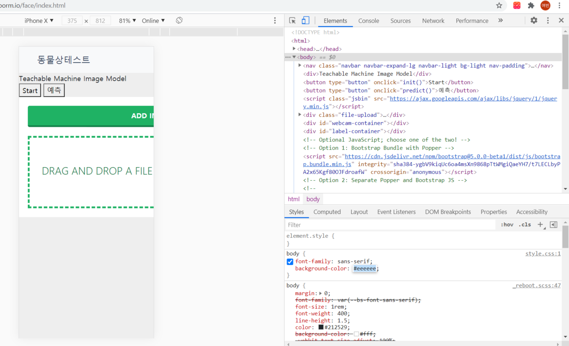Select the webcam-container div node
This screenshot has height=346, width=569.
point(356,123)
